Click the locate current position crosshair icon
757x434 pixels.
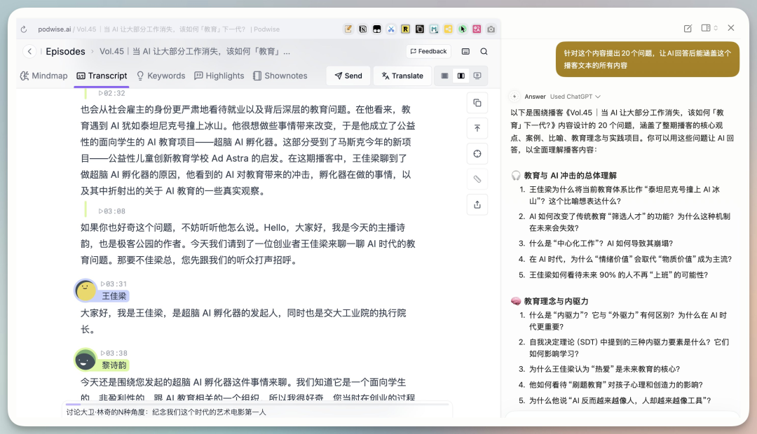point(477,153)
